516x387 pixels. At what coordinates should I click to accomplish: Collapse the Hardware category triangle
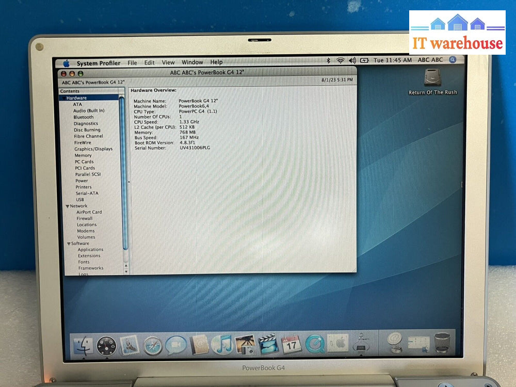pos(63,98)
